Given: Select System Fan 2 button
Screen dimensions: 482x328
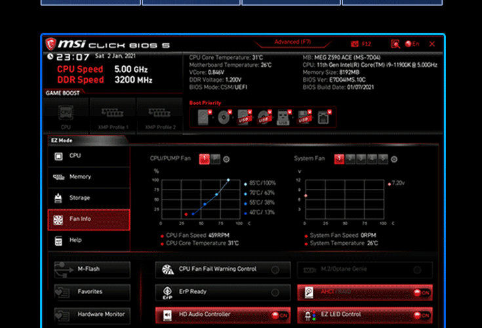Looking at the screenshot, I should click(350, 159).
